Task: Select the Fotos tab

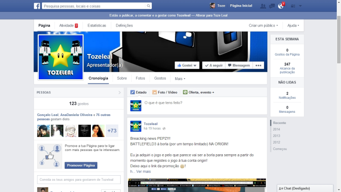Action: (140, 78)
